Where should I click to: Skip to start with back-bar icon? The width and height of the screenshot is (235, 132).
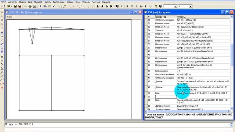pos(111,6)
